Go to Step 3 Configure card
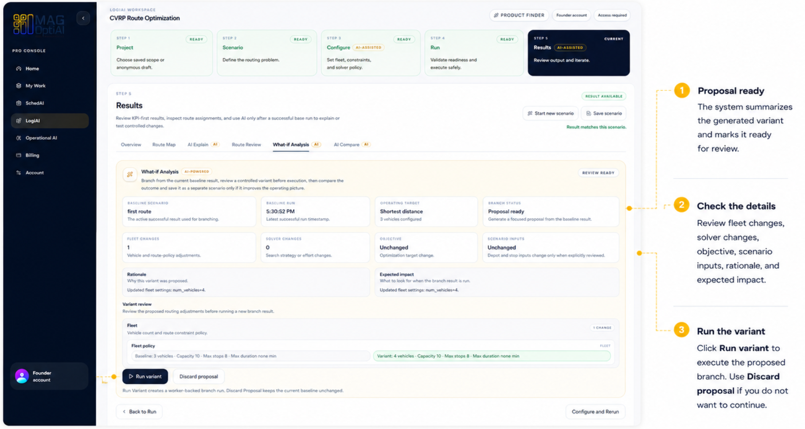The image size is (805, 429). point(371,53)
